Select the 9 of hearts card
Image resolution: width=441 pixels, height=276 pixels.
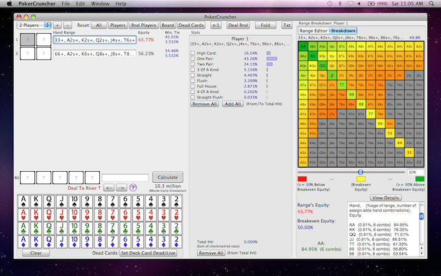click(88, 215)
